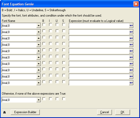The width and height of the screenshot is (140, 118).
Task: Click the expression arrow icon in last row
Action: click(x=131, y=83)
